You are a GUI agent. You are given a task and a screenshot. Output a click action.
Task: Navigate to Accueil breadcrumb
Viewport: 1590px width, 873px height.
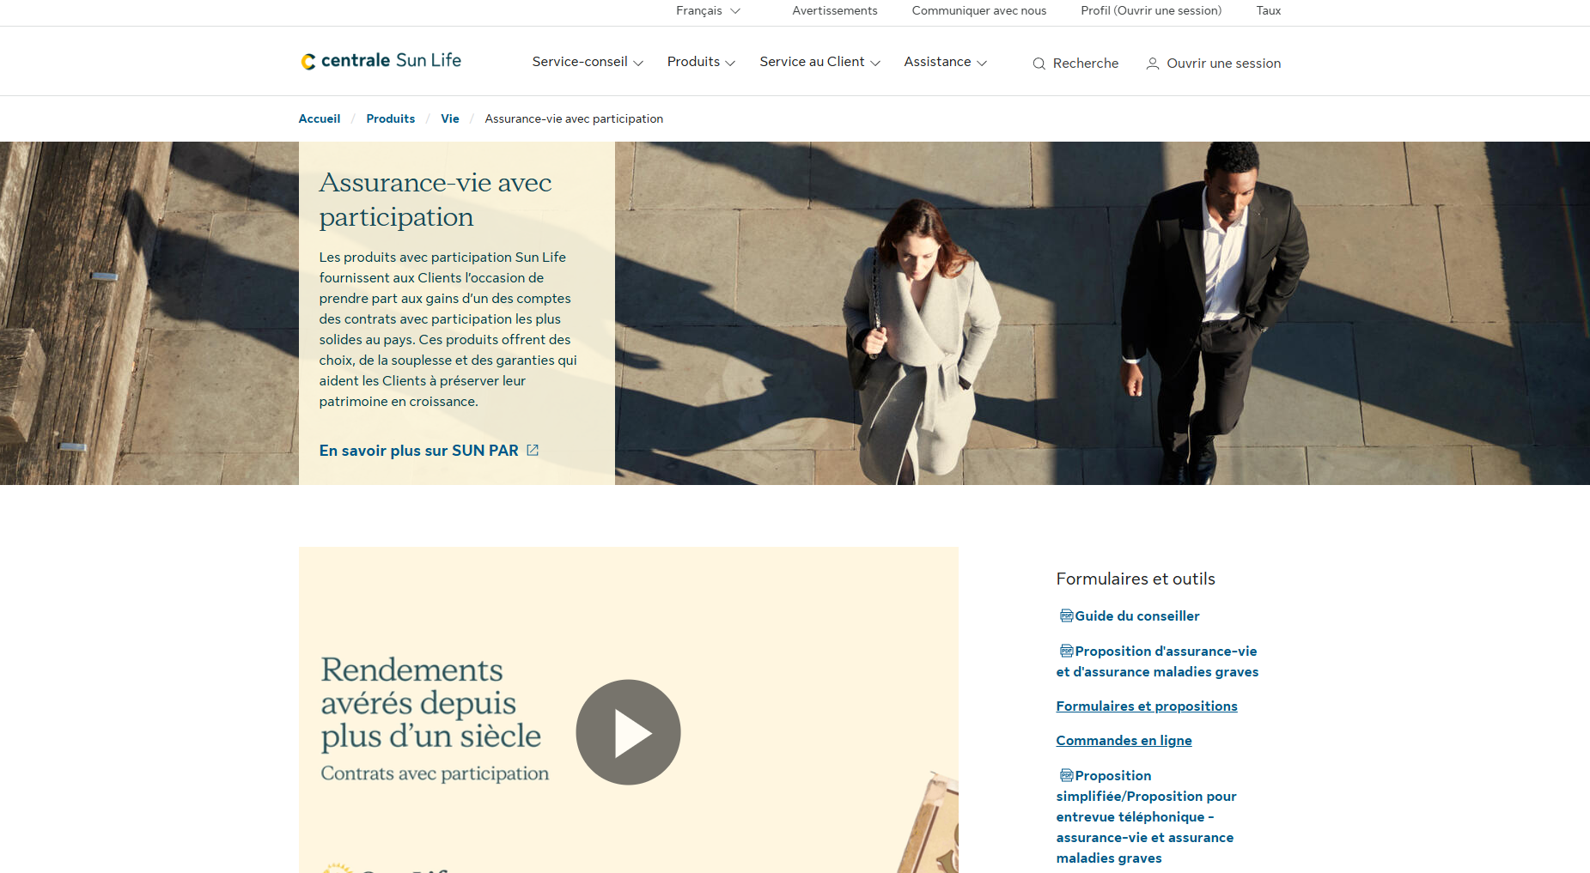(x=319, y=119)
